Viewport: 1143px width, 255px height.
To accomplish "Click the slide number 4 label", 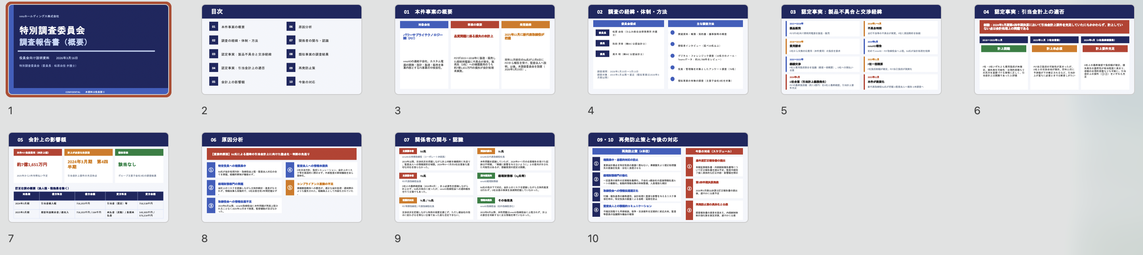I will [590, 111].
